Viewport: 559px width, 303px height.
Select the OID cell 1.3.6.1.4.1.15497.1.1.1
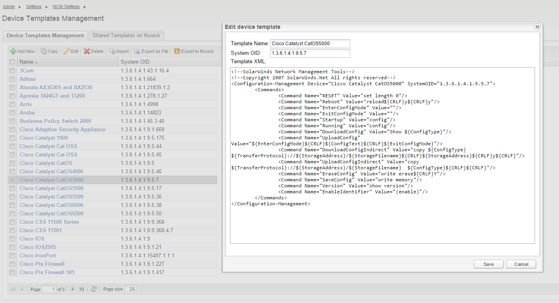[x=147, y=255]
